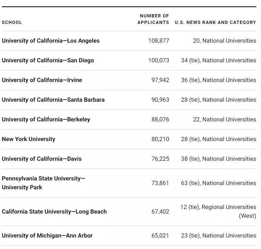This screenshot has width=261, height=249.
Task: Click U.S. NEWS RANK AND CATEGORY header
Action: coord(215,22)
